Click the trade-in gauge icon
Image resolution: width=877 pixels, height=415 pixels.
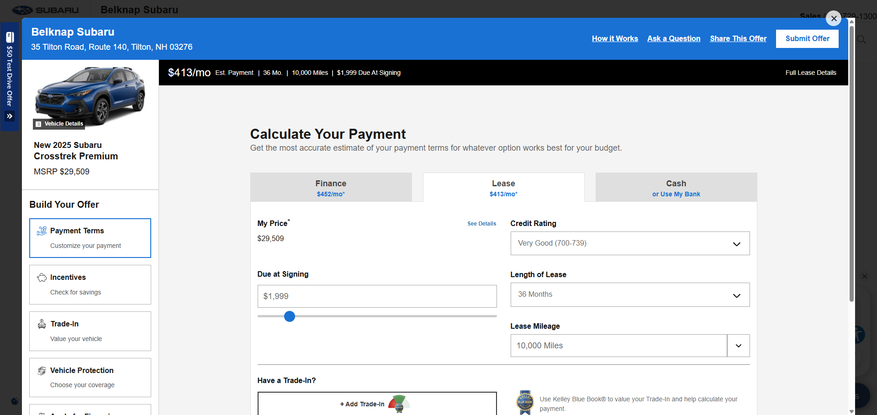399,404
